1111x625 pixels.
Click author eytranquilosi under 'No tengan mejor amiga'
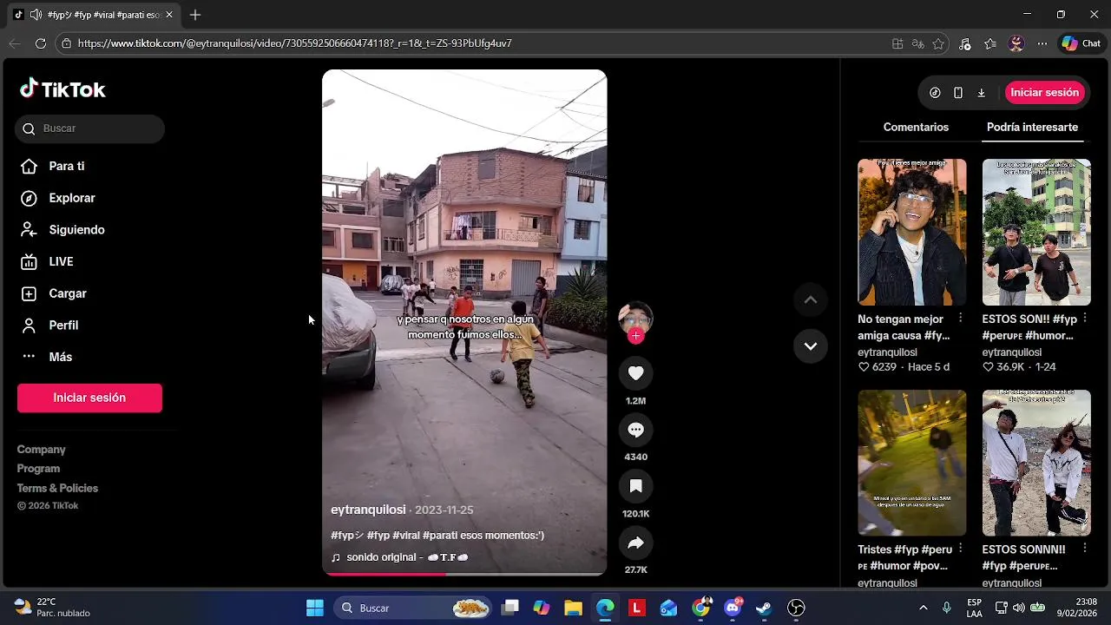tap(887, 352)
